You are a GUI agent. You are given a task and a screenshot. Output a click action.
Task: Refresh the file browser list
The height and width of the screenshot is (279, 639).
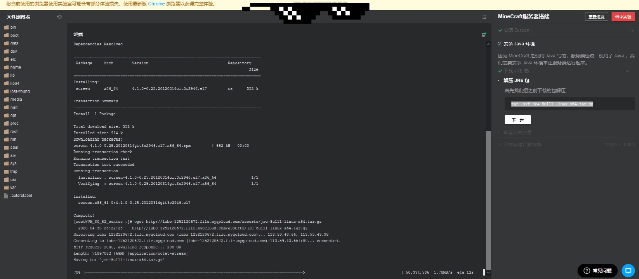click(x=59, y=17)
